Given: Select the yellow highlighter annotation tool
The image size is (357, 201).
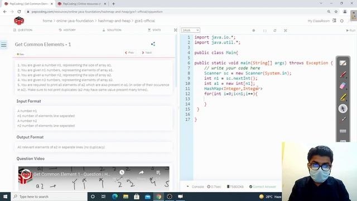Looking at the screenshot, I should point(343,97).
